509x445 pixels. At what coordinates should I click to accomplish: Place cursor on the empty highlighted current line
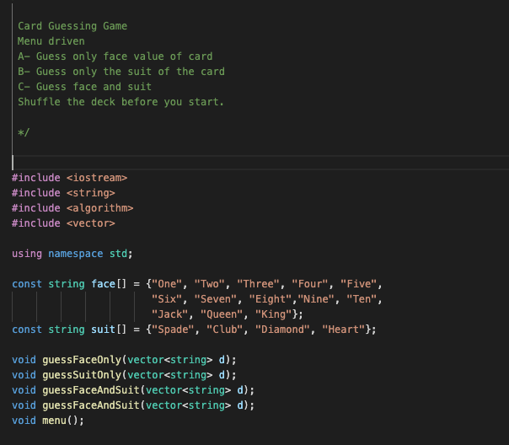coord(260,163)
